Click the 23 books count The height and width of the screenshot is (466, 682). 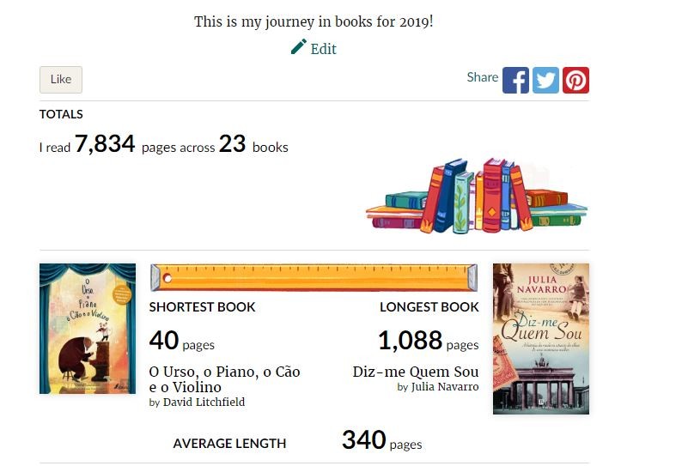tap(232, 144)
